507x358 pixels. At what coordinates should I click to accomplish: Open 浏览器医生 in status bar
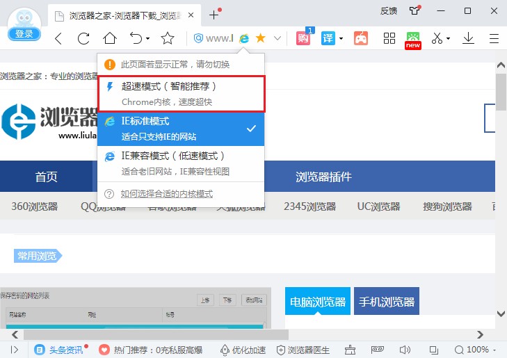pos(303,350)
